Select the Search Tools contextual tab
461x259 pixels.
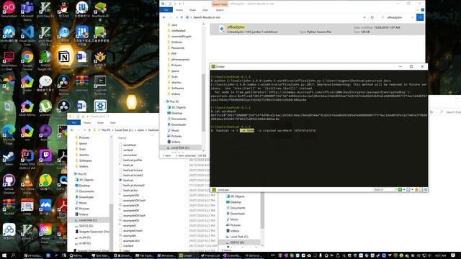[220, 4]
